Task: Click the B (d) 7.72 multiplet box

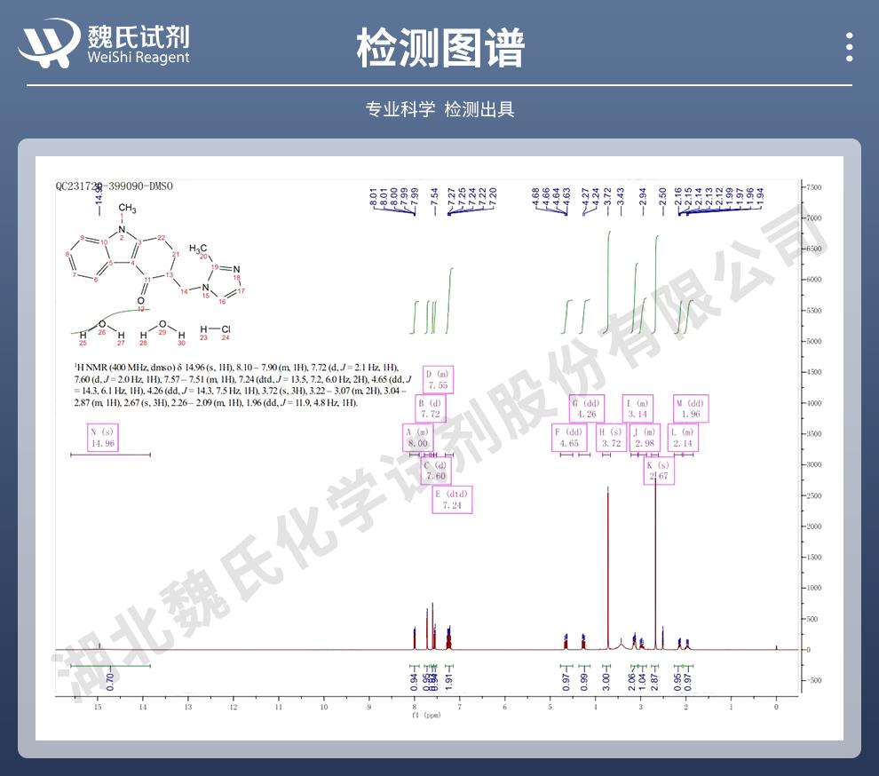Action: (x=432, y=408)
